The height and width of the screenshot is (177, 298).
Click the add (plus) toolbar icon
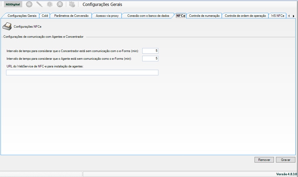(x=29, y=4)
